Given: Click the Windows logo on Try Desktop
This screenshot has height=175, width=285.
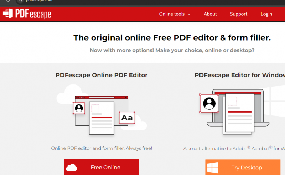Looking at the screenshot, I should [213, 168].
